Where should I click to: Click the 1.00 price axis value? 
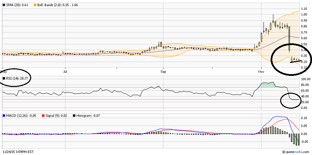(304, 9)
